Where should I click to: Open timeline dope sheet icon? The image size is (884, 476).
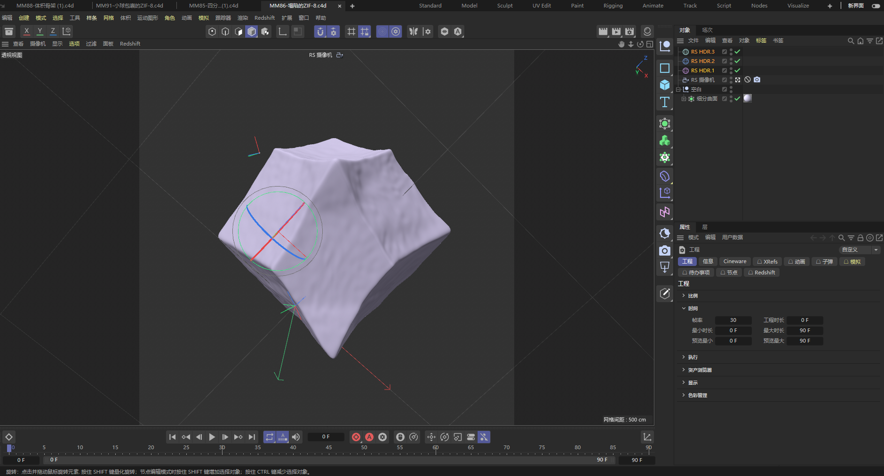tap(647, 437)
